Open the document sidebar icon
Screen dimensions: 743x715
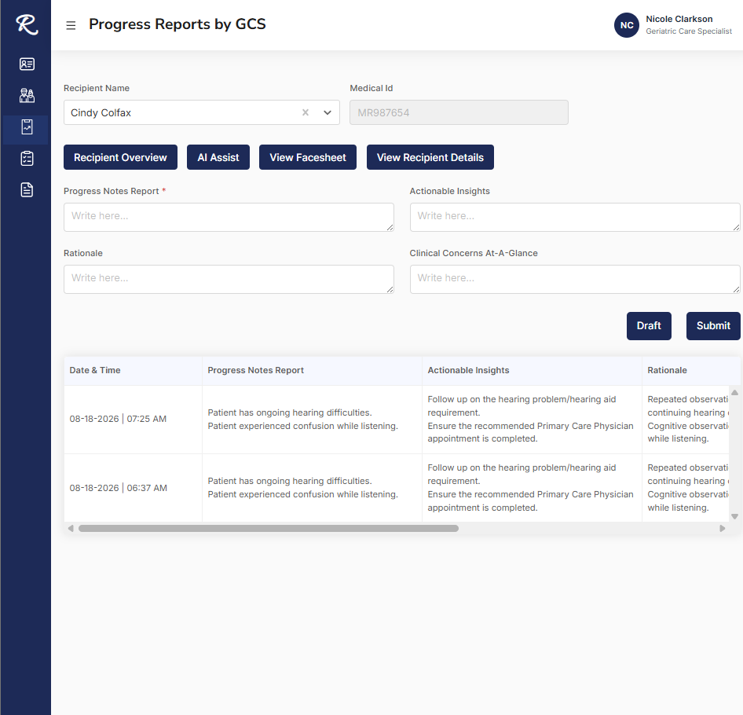27,189
